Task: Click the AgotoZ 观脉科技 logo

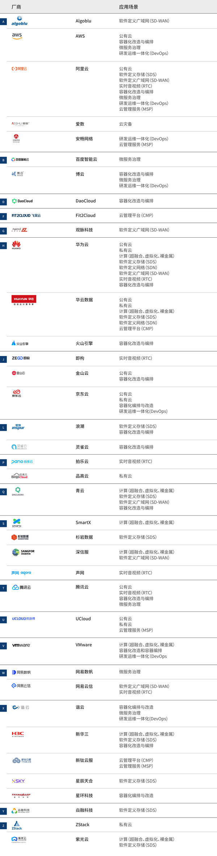Action: [x=20, y=230]
